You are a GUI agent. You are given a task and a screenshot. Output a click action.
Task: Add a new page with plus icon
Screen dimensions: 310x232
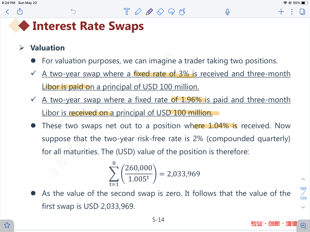pyautogui.click(x=281, y=12)
